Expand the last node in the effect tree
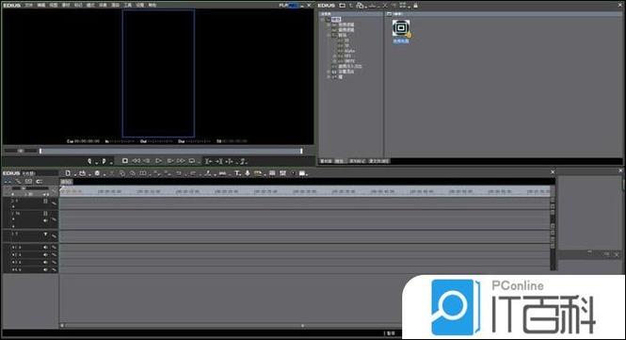 [x=328, y=77]
